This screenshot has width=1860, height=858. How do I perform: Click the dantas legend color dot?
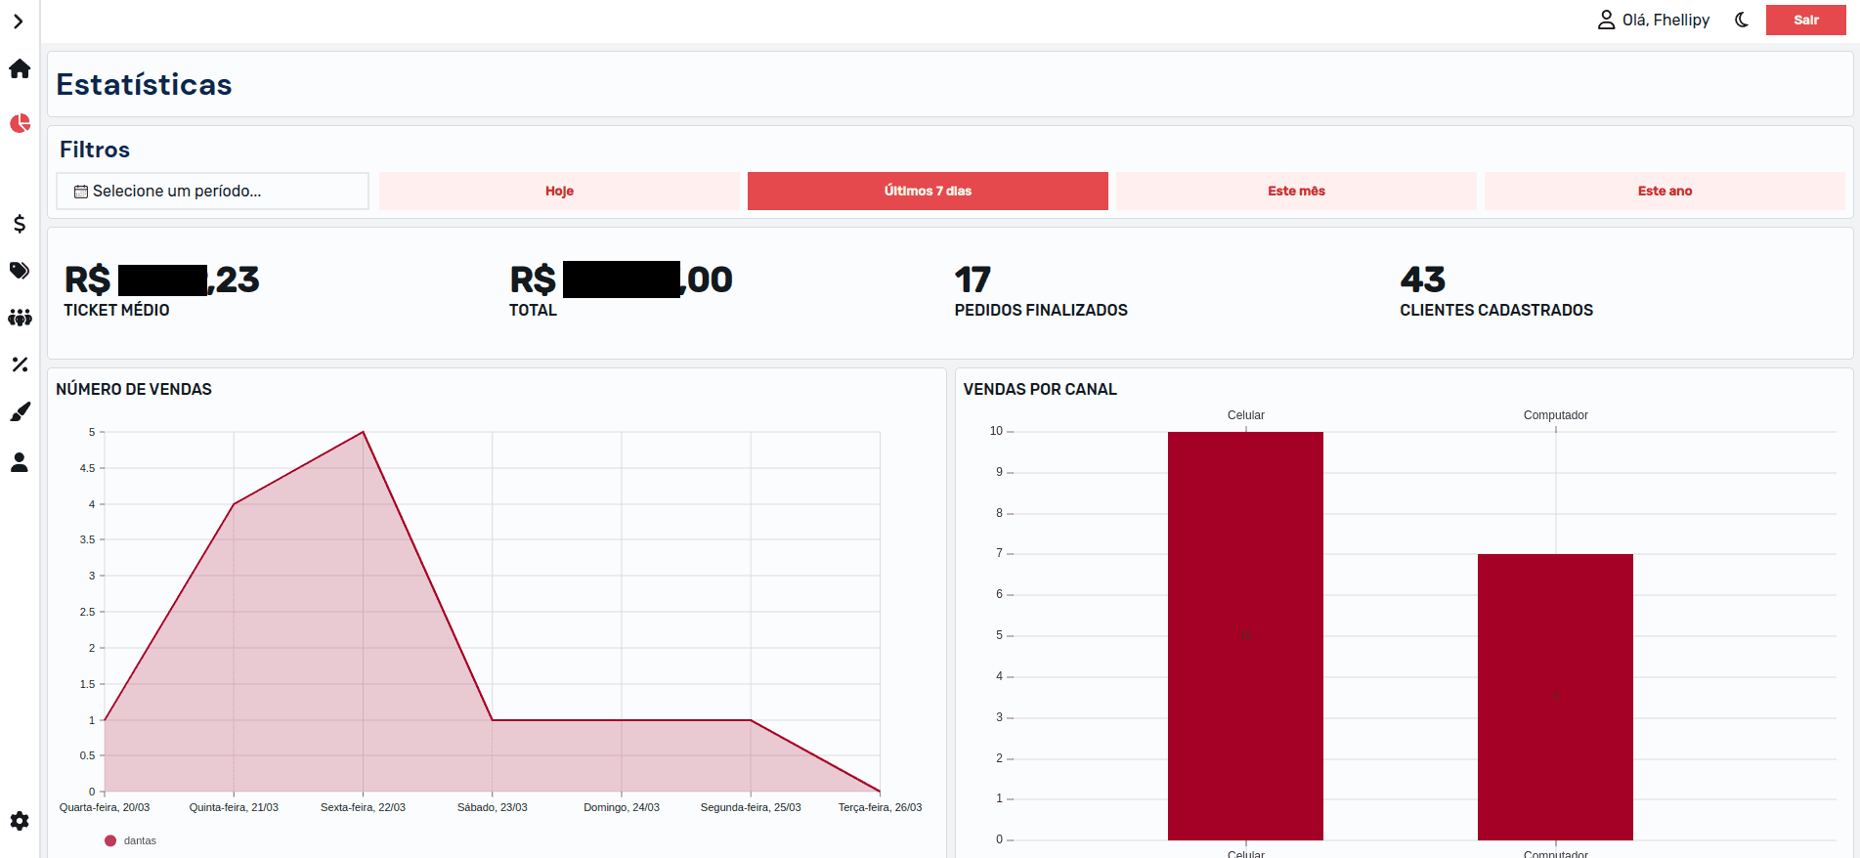click(110, 840)
